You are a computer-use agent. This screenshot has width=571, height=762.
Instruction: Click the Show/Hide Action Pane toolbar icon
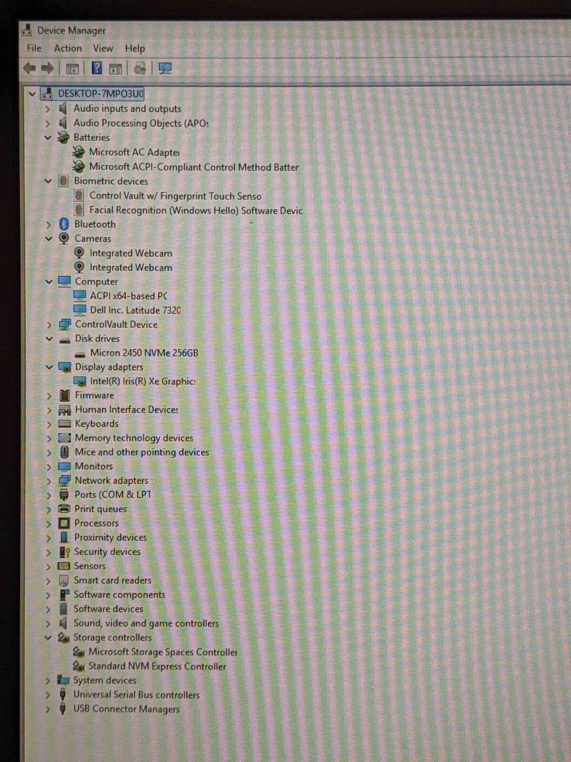(x=116, y=69)
